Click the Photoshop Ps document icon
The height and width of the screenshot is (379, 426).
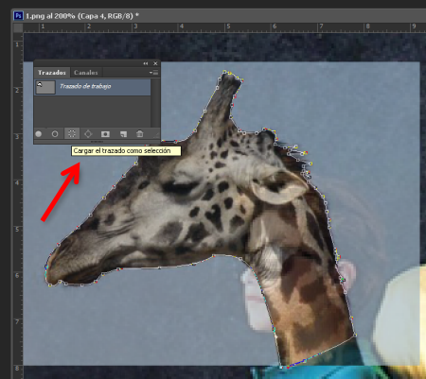click(x=18, y=16)
